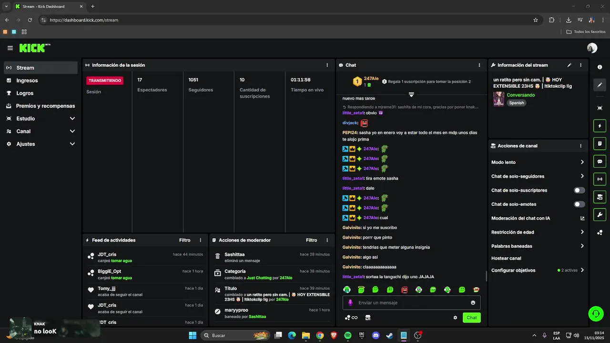The image size is (610, 343).
Task: Open the shop icon below chat input
Action: coord(367,318)
